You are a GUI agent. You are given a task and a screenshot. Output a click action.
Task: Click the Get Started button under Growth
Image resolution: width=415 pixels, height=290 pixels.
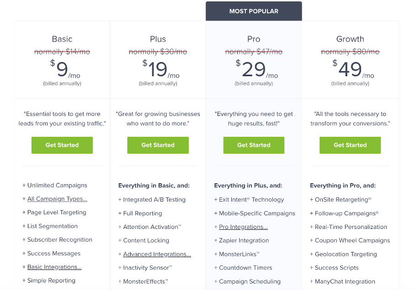pos(350,145)
